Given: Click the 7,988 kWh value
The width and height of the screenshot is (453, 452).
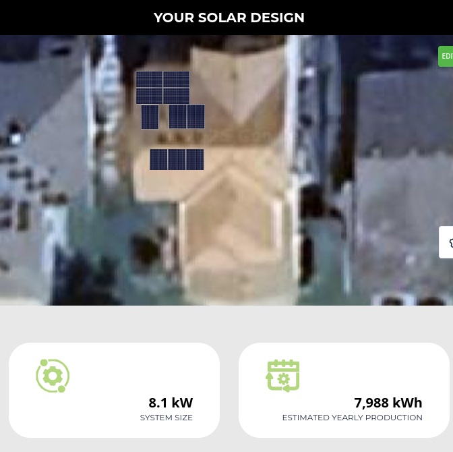Looking at the screenshot, I should pos(388,403).
